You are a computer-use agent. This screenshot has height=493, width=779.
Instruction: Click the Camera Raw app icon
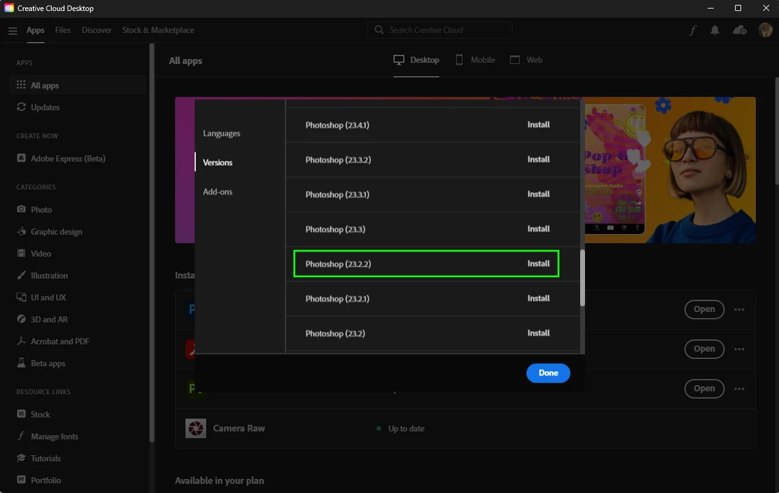click(x=196, y=428)
